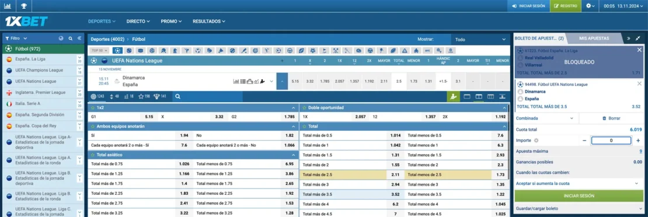Select the 198 star markets tab

[x=144, y=97]
